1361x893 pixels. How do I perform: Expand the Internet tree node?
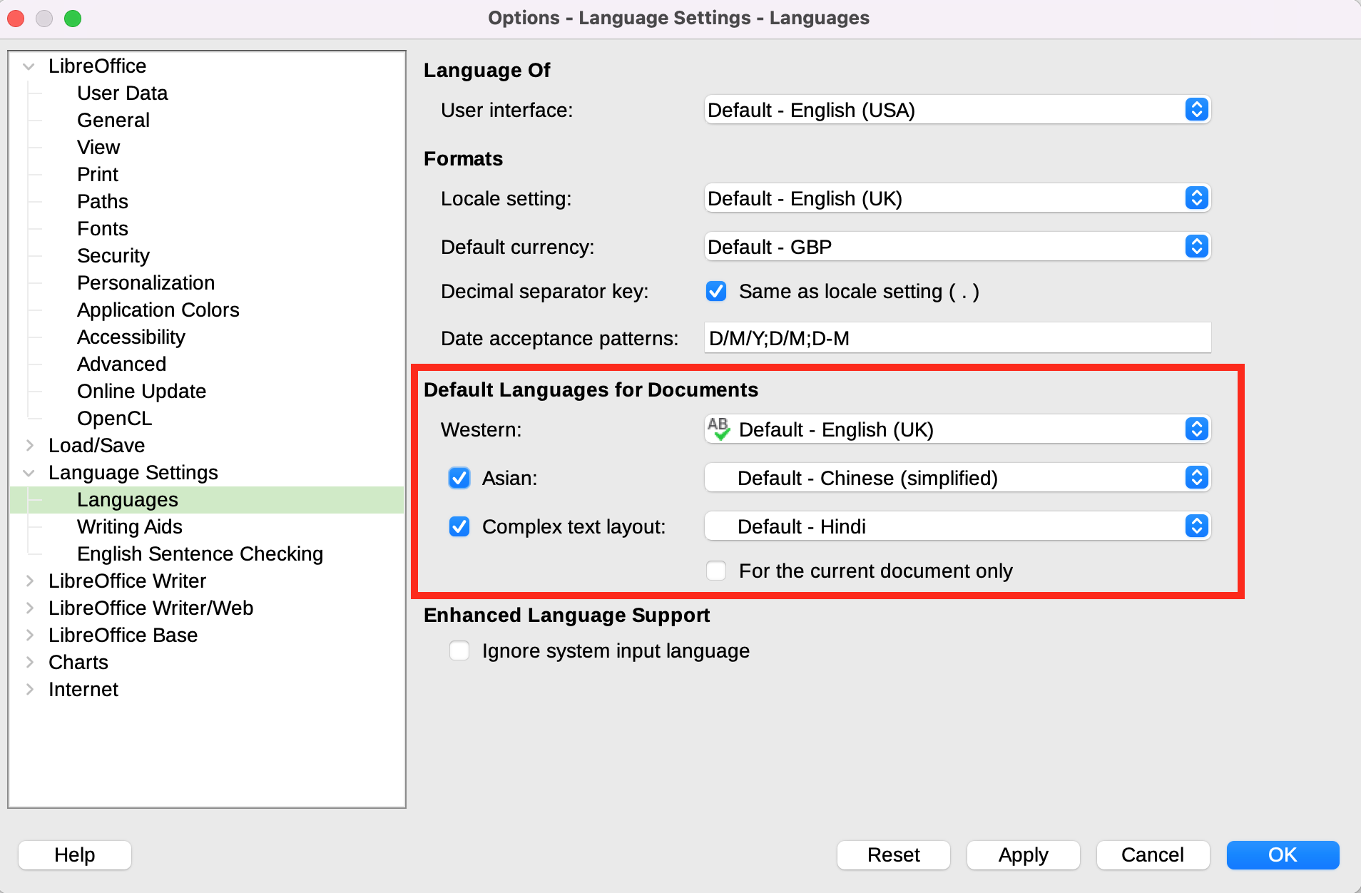[x=29, y=689]
